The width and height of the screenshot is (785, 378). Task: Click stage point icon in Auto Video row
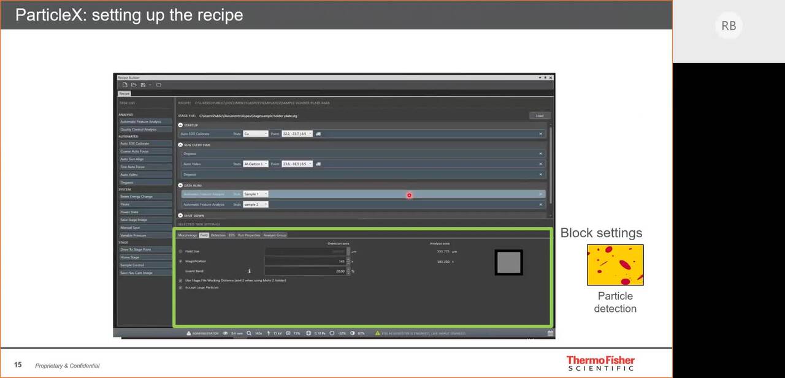click(x=318, y=164)
